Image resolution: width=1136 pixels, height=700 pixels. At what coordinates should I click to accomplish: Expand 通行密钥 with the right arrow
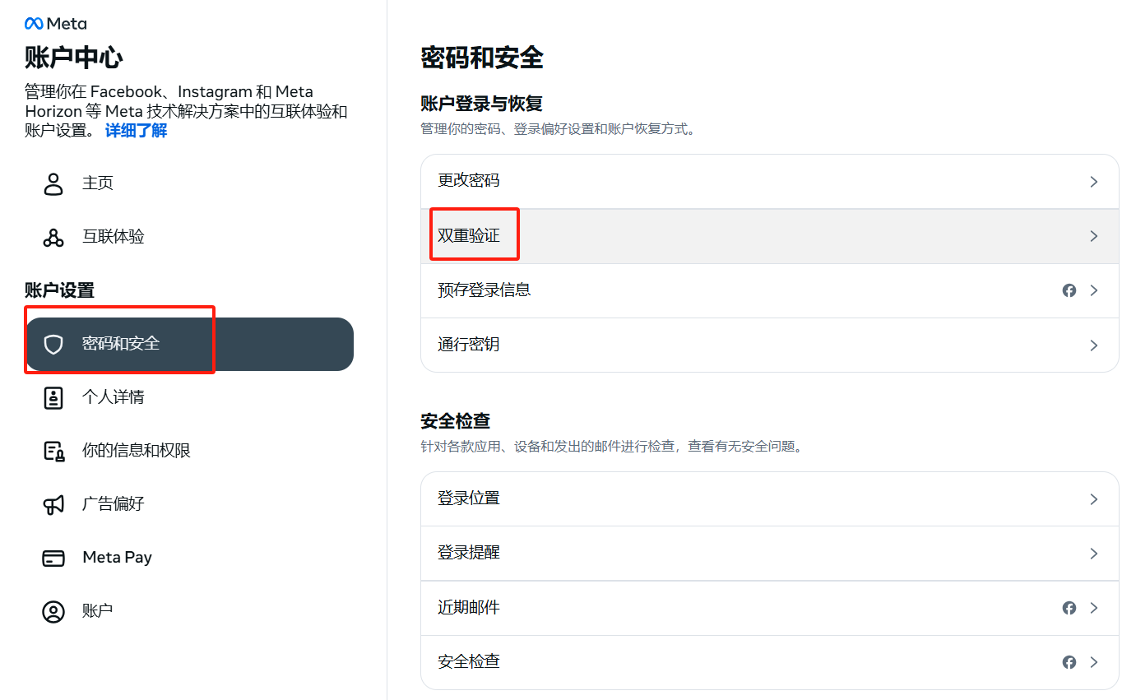pos(1093,345)
